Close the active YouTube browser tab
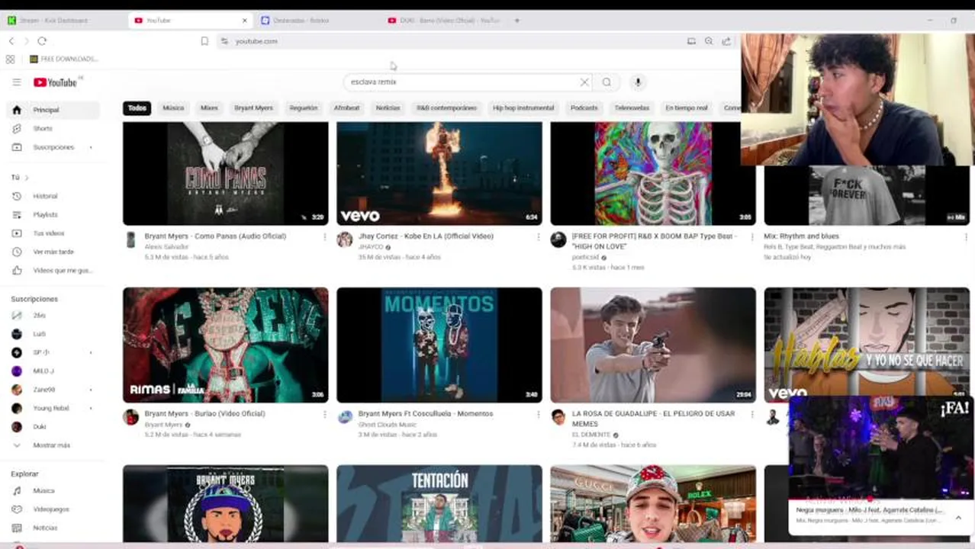The image size is (975, 549). click(x=244, y=21)
